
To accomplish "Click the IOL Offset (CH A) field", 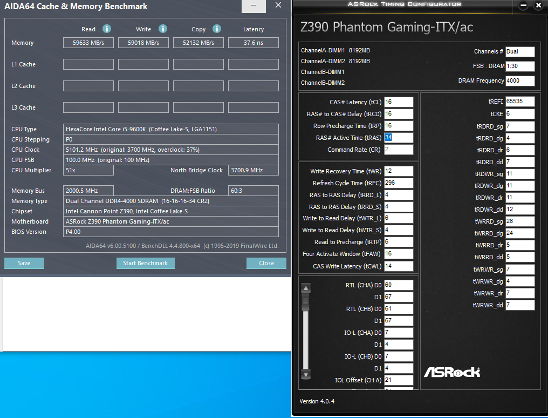I will [399, 380].
